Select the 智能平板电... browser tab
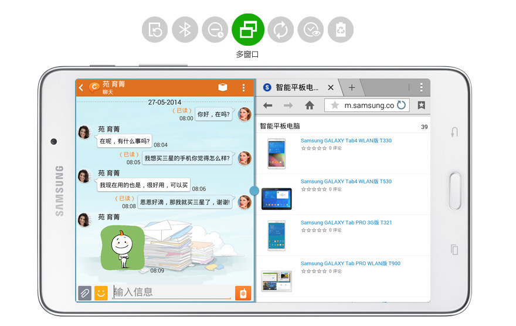Image resolution: width=516 pixels, height=326 pixels. (x=297, y=87)
